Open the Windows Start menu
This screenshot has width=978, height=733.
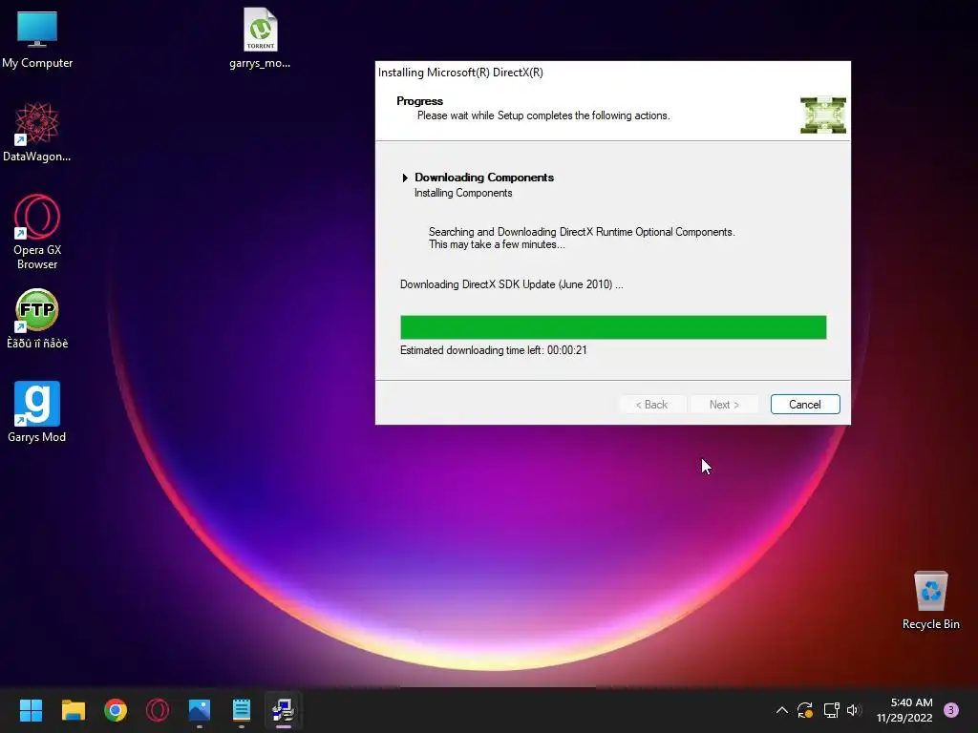point(31,710)
